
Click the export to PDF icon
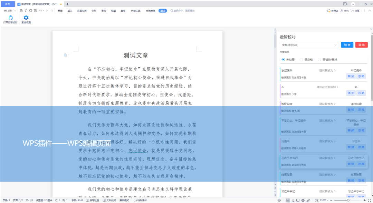(x=26, y=11)
